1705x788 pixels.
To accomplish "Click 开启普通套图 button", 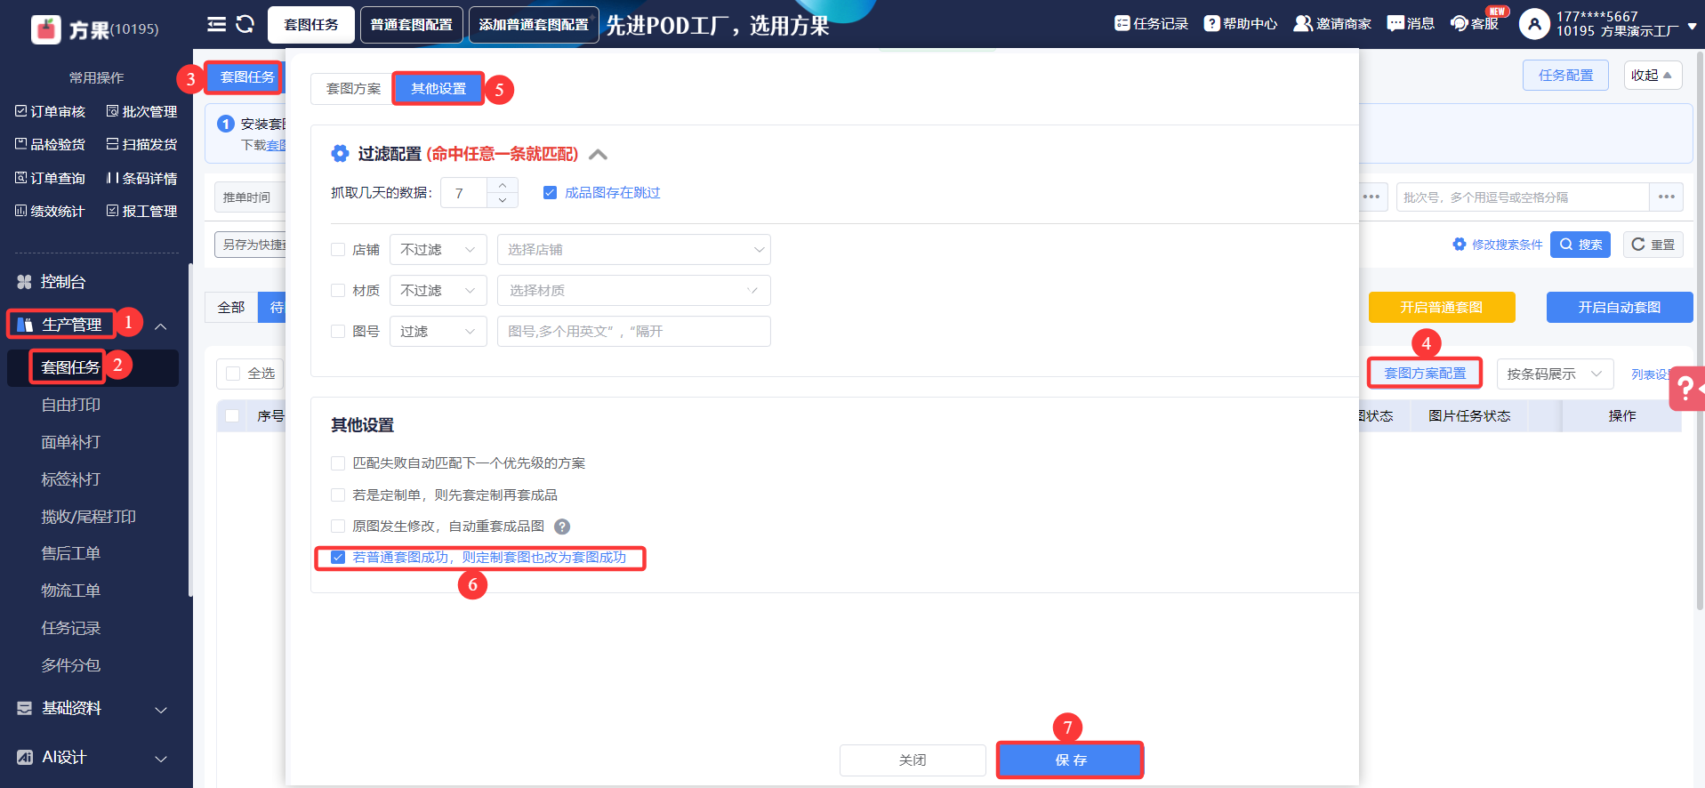I will pos(1442,308).
